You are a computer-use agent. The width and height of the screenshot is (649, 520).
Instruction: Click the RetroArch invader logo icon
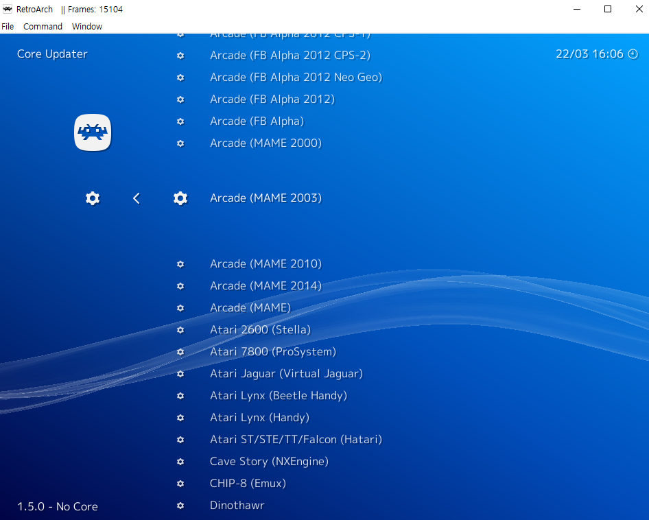click(93, 132)
